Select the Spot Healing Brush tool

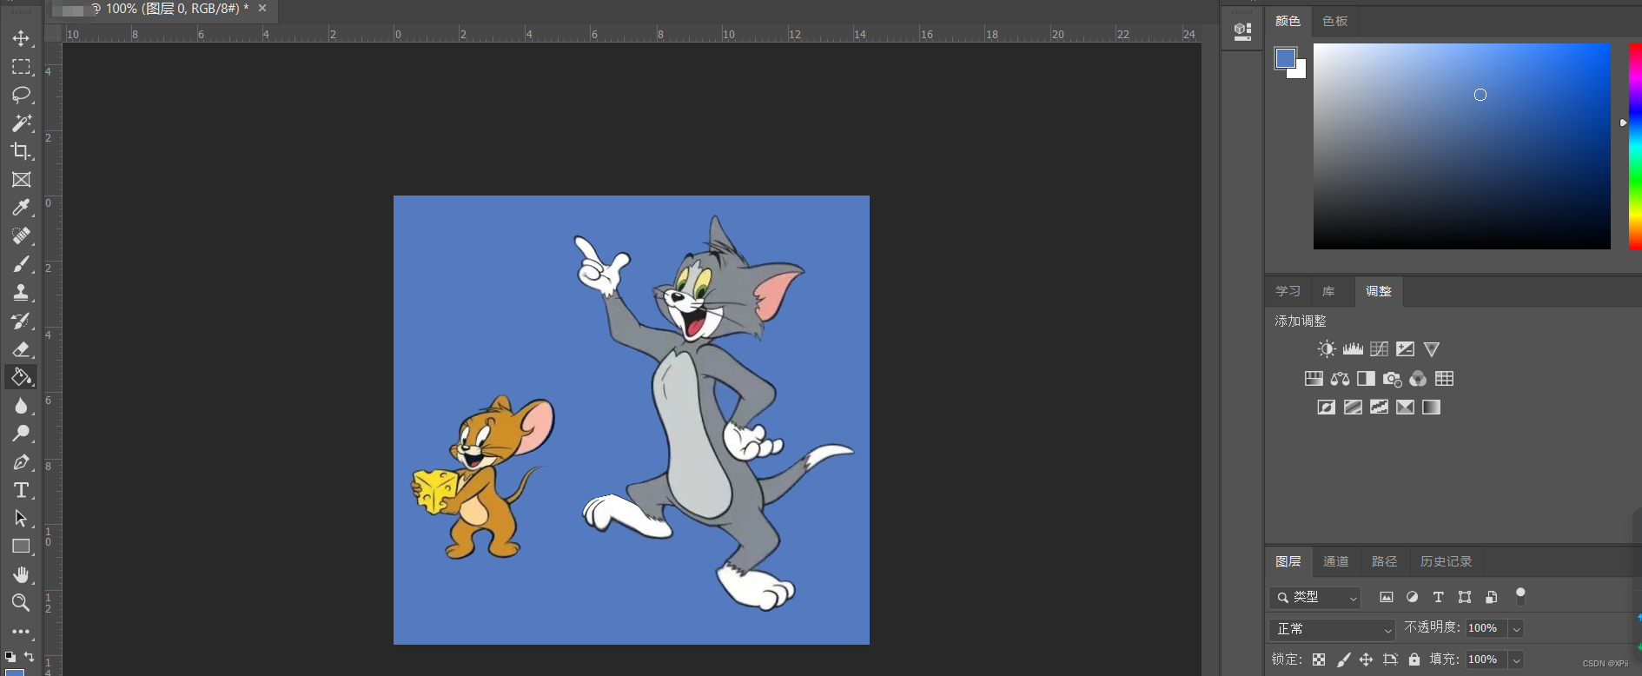pos(21,235)
